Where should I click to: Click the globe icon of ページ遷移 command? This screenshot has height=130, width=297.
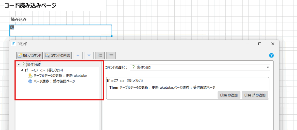(30, 81)
